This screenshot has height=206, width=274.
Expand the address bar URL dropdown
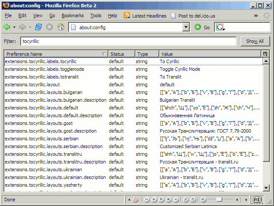(186, 27)
